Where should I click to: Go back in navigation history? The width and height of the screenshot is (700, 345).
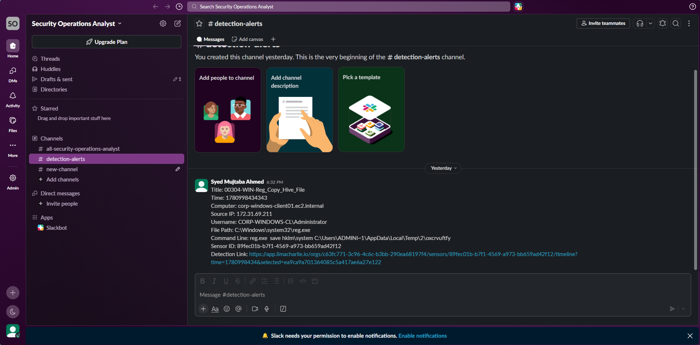(156, 7)
